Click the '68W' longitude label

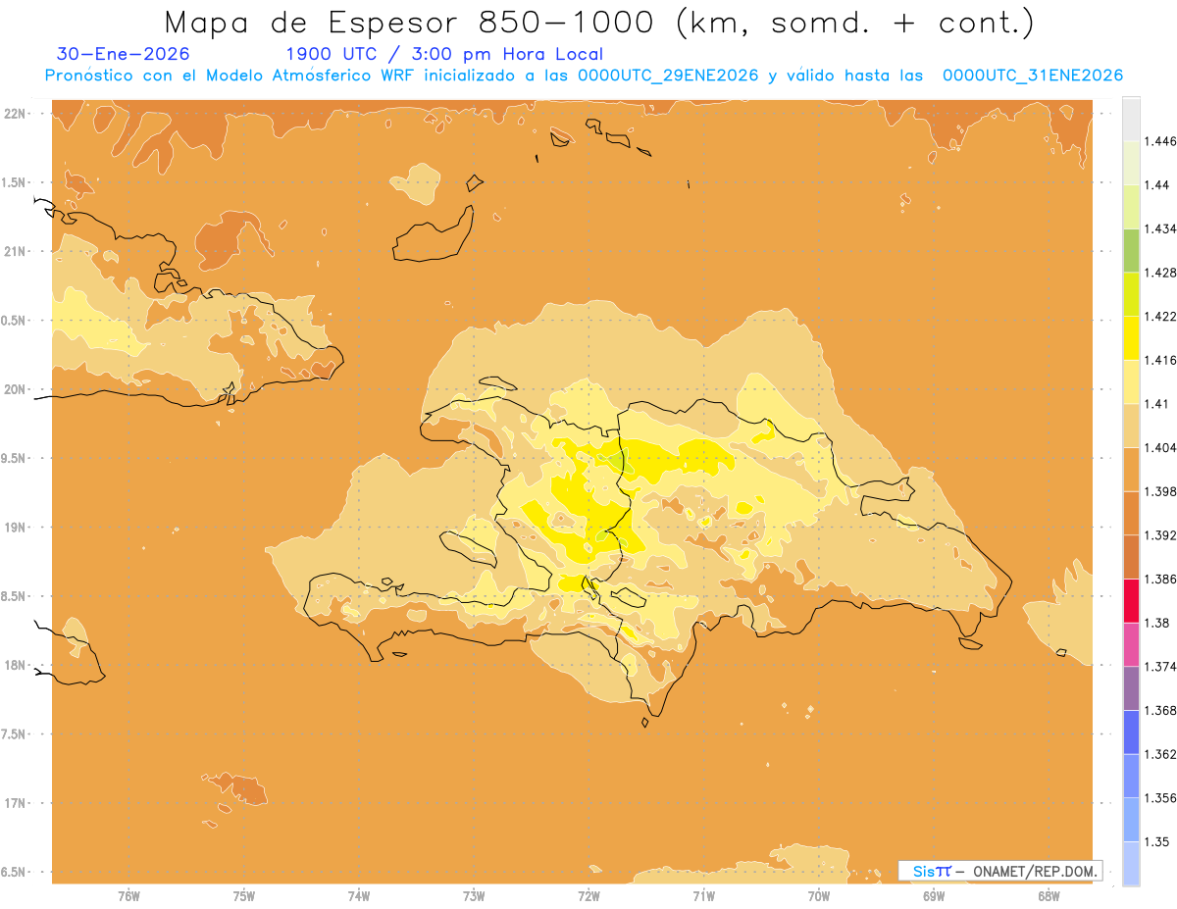tap(1049, 896)
